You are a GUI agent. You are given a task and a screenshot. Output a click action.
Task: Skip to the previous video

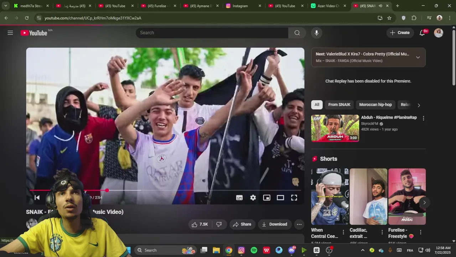click(x=37, y=197)
